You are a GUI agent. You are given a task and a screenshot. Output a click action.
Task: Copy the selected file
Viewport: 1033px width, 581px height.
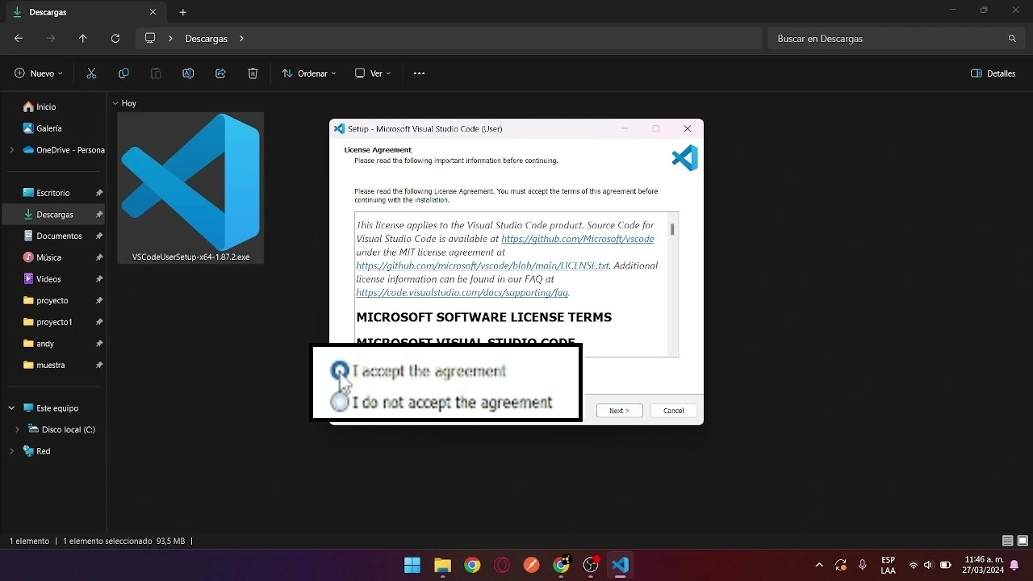(x=123, y=73)
